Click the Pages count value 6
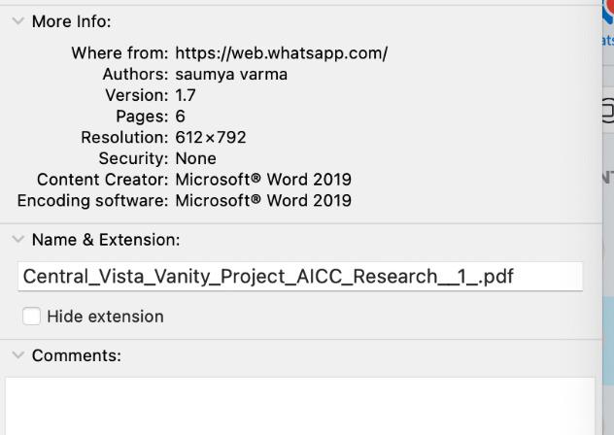Screen dimensions: 614x435 [x=181, y=117]
